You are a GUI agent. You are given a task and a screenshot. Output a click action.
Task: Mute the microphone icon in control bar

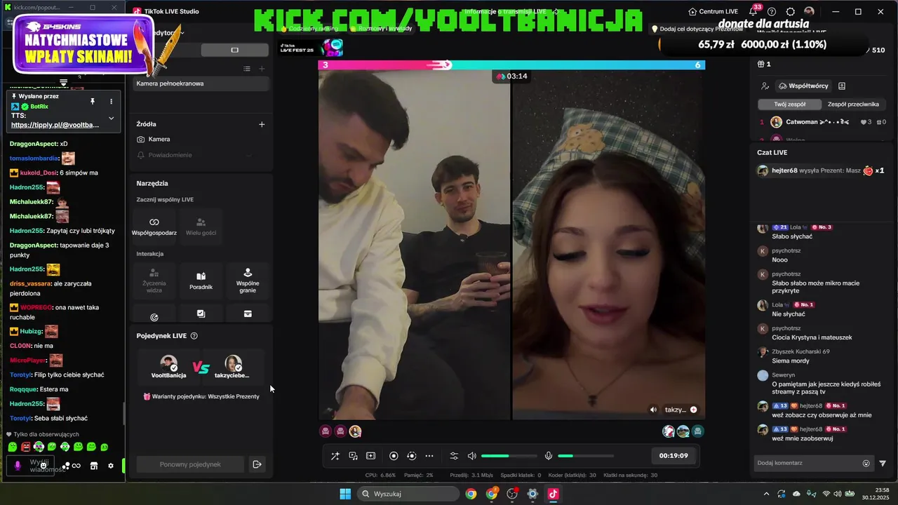tap(549, 456)
